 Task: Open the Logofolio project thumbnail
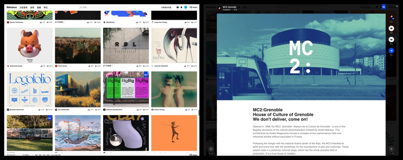(29, 90)
